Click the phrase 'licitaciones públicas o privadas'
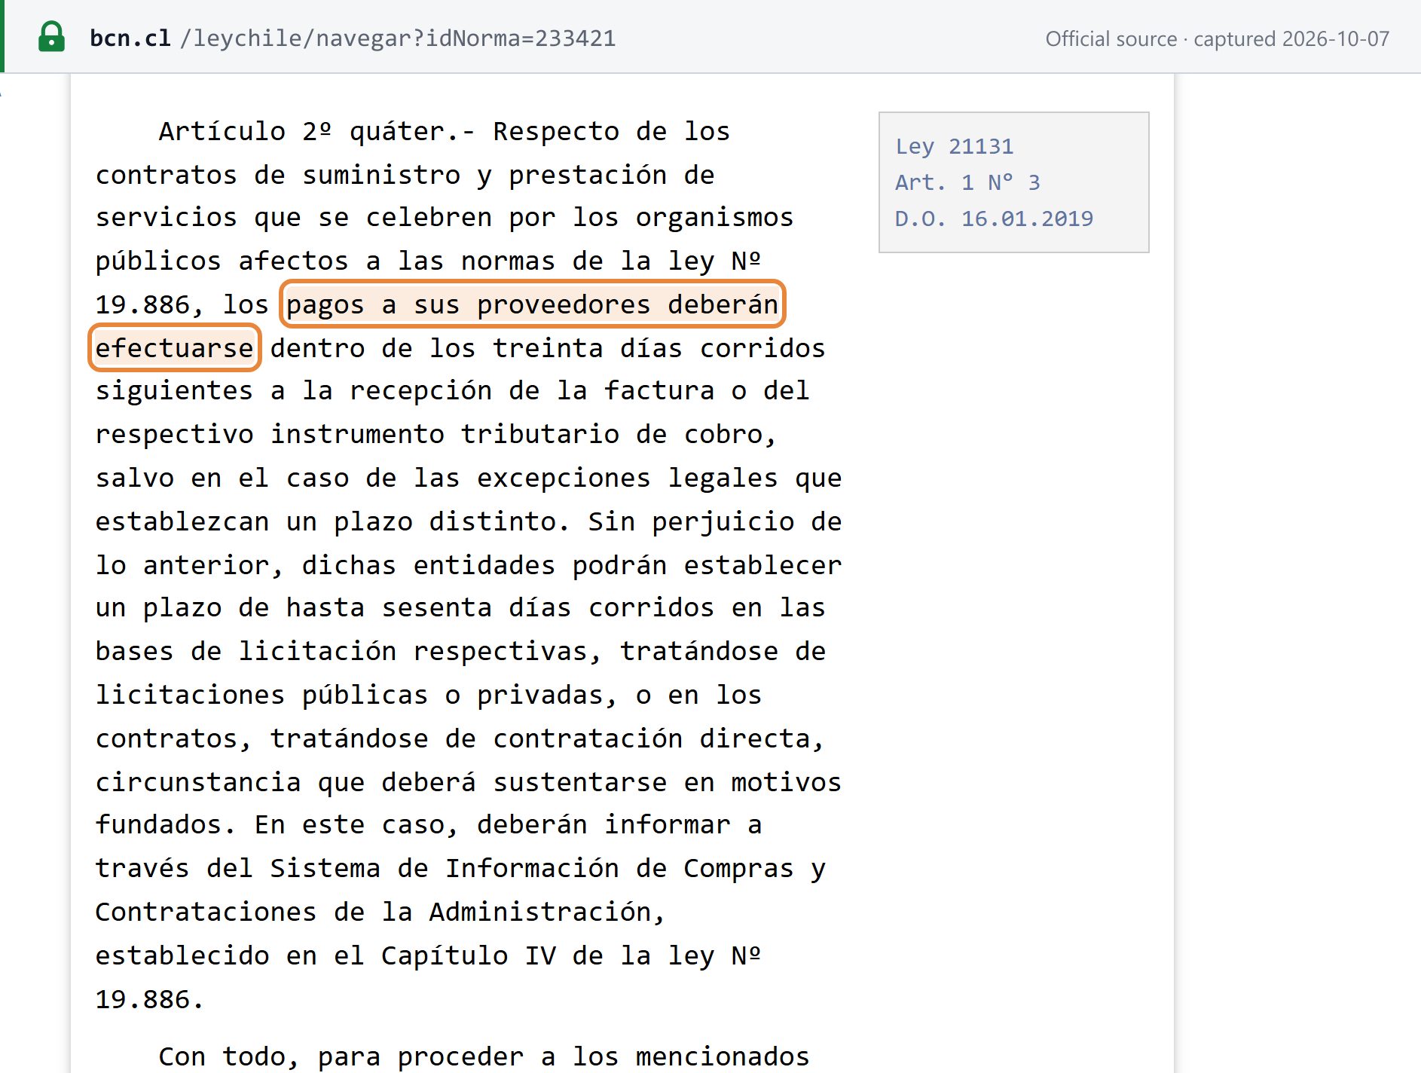The height and width of the screenshot is (1073, 1421). pyautogui.click(x=349, y=695)
